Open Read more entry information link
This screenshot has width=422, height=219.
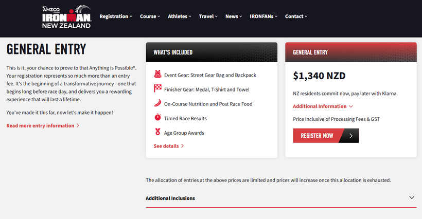point(40,125)
